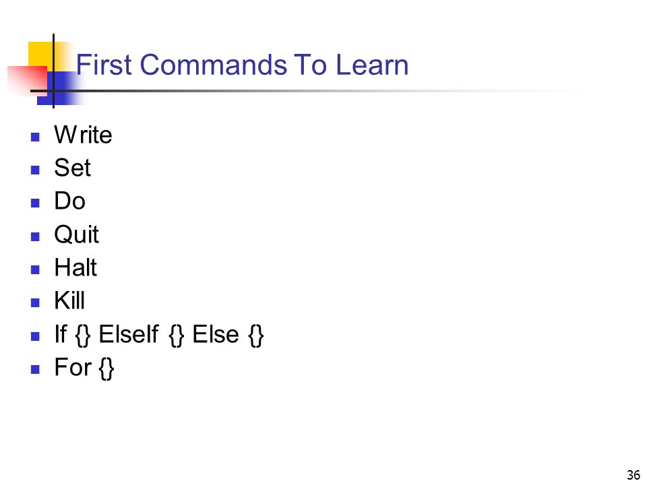
Task: Click the slide number 36
Action: [x=634, y=475]
